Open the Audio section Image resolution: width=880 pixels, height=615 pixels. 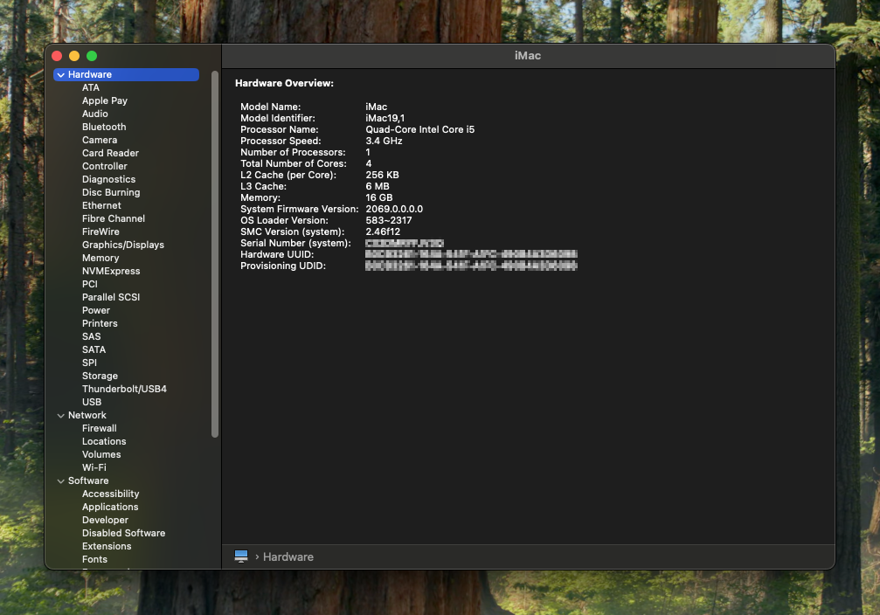[x=95, y=114]
